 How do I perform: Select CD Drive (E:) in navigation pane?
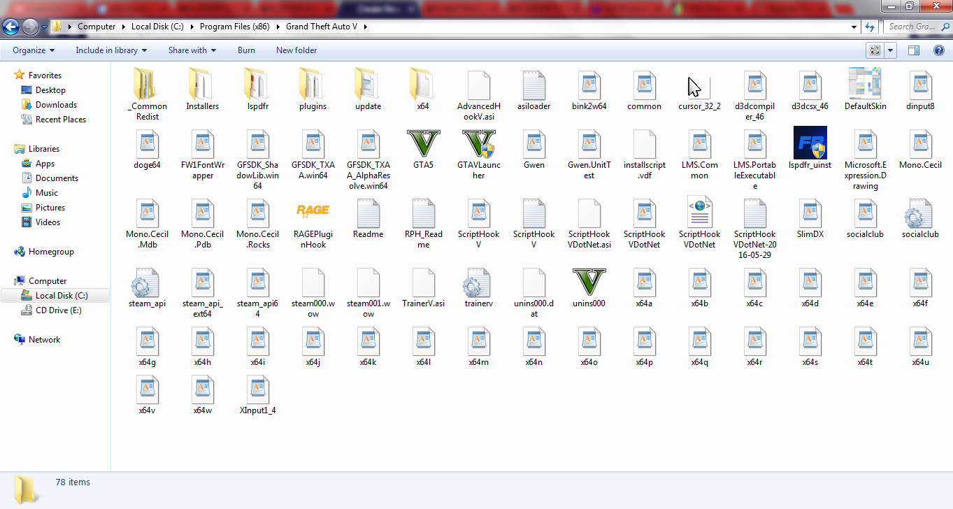58,310
